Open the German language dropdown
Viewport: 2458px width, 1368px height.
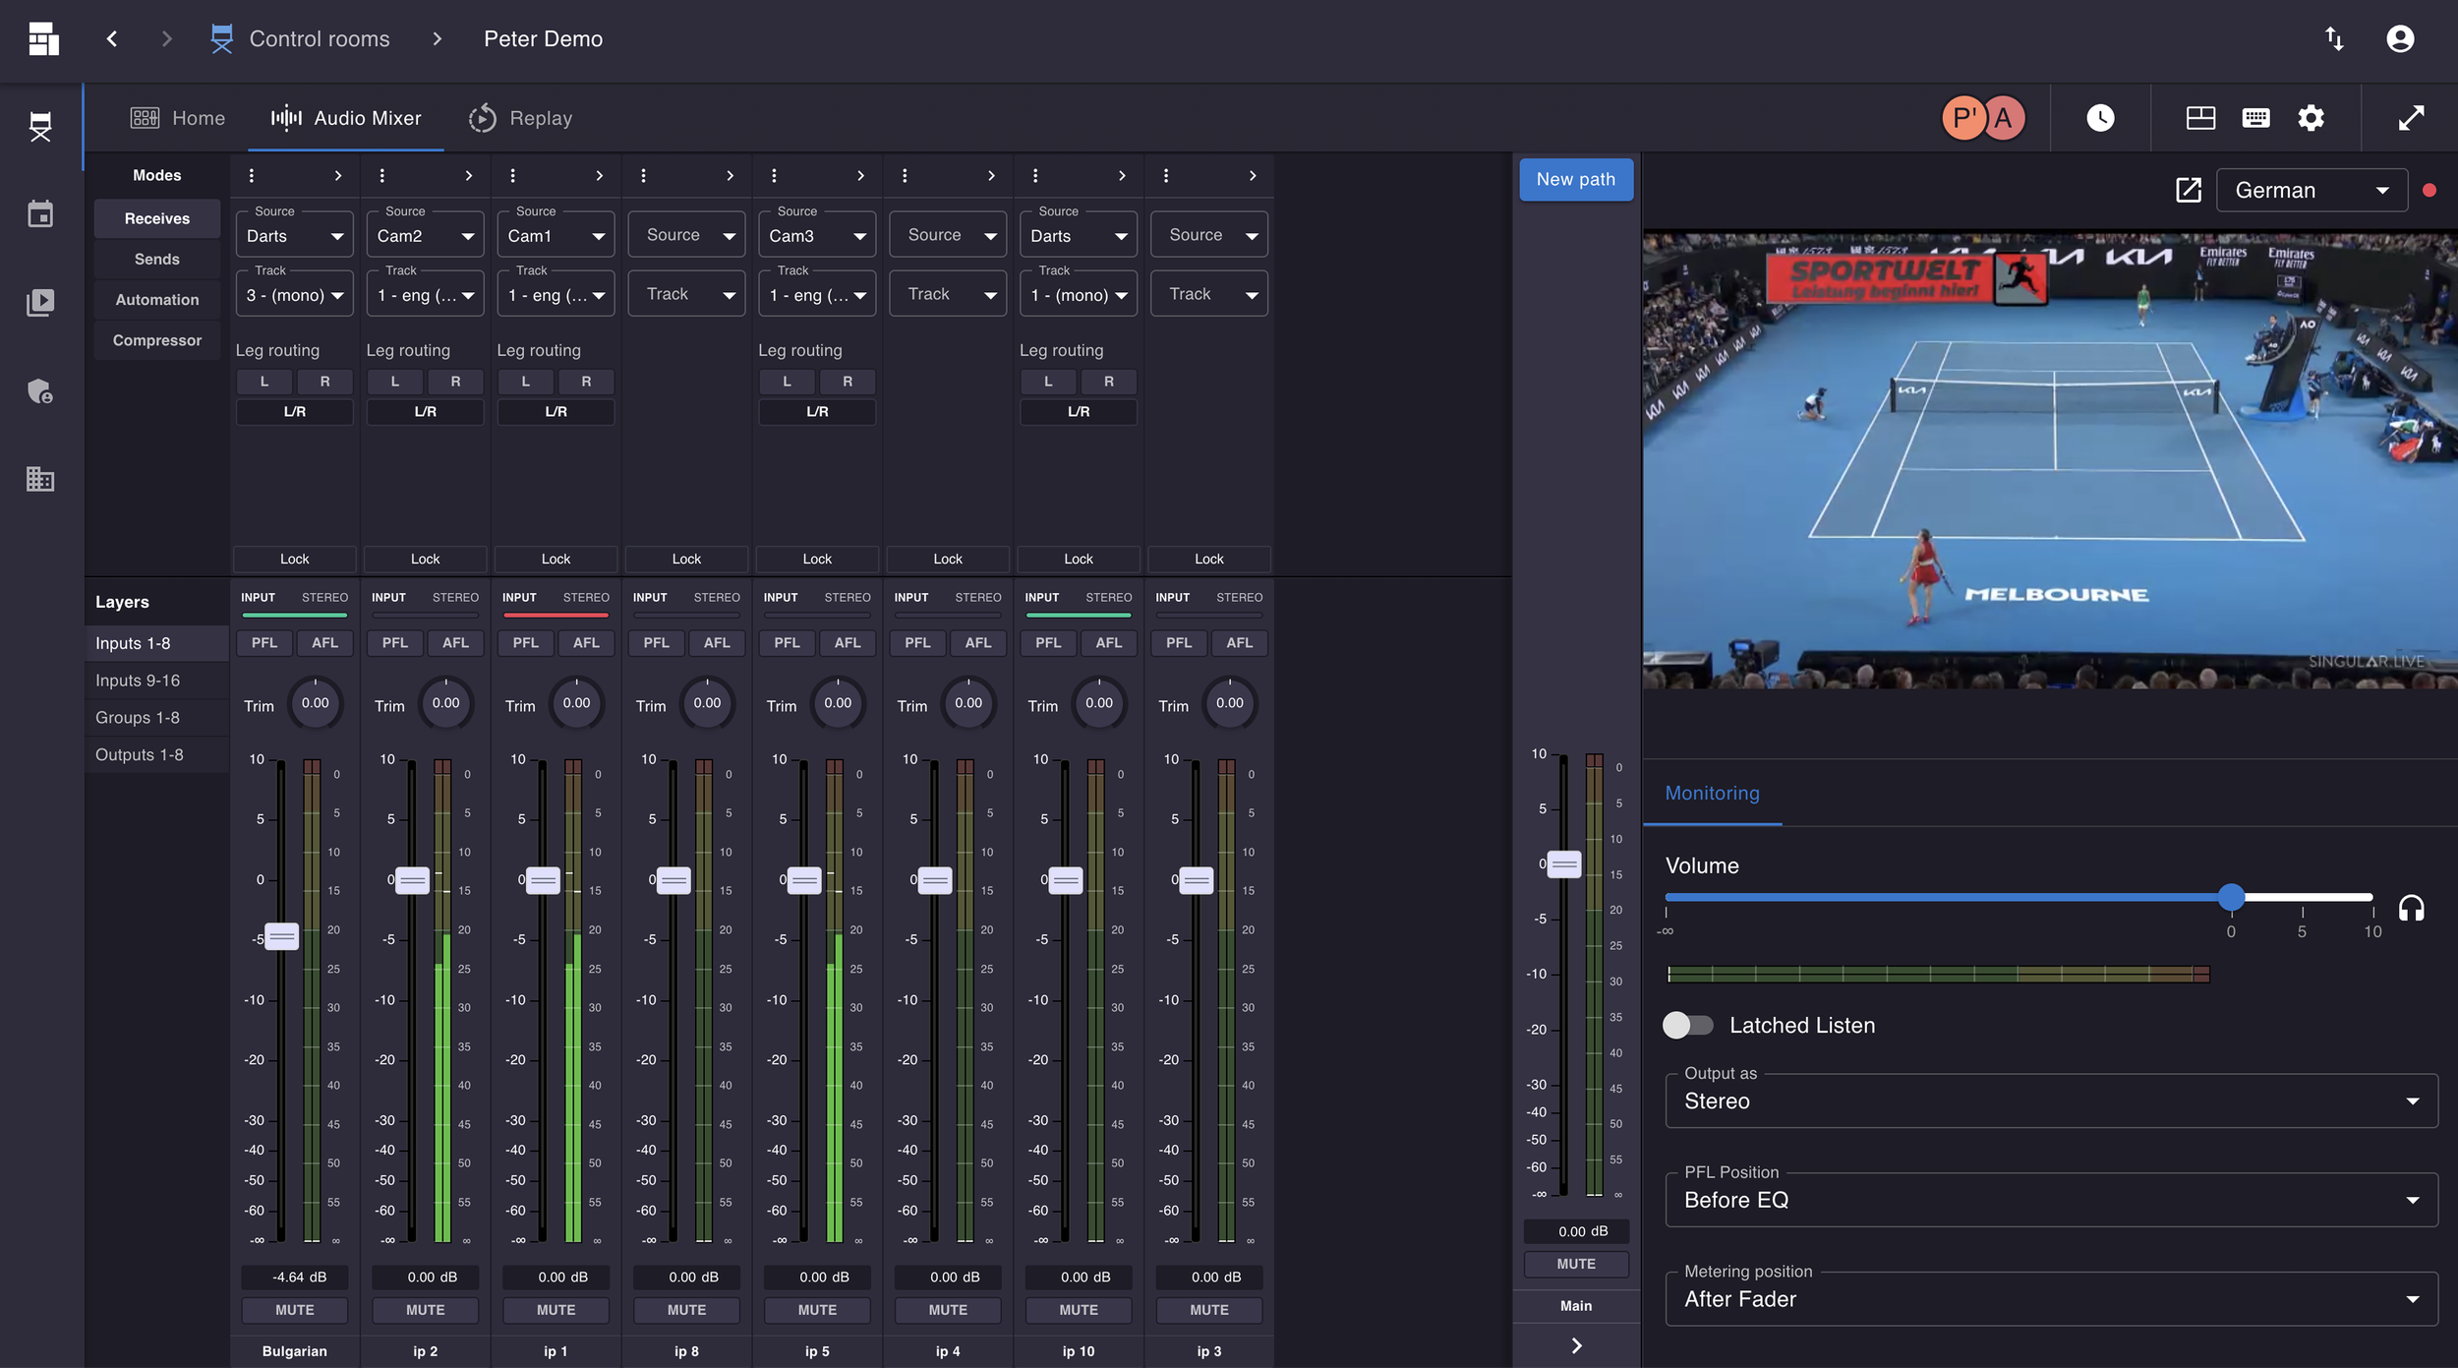[x=2312, y=190]
